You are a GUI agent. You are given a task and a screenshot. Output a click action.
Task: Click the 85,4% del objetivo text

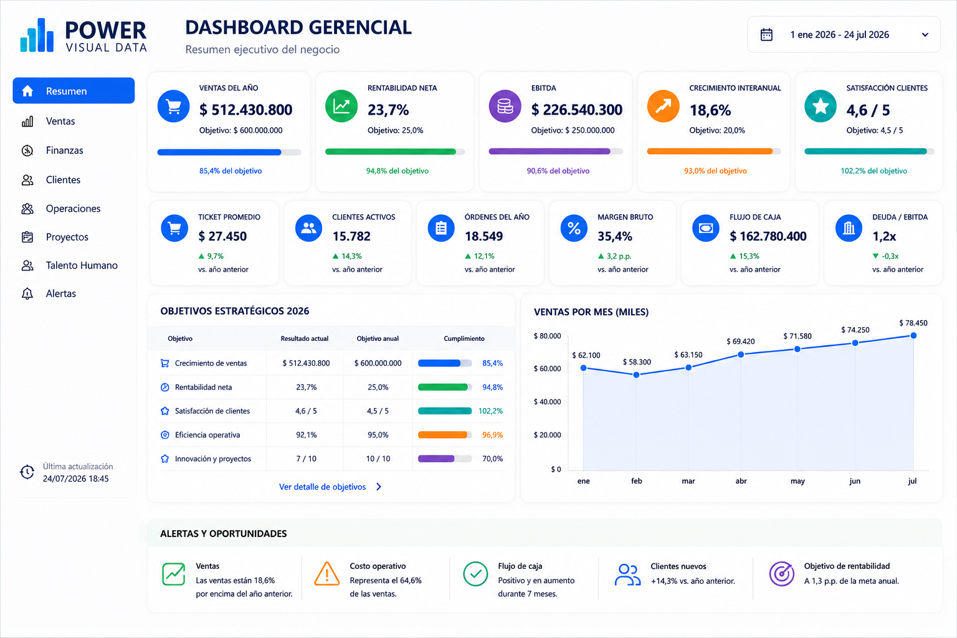(x=231, y=171)
